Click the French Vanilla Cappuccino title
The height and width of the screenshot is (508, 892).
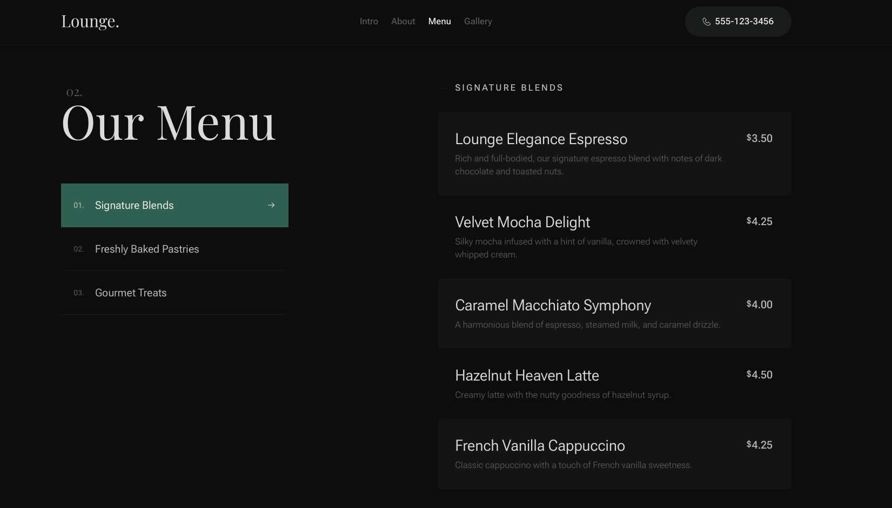pos(540,446)
